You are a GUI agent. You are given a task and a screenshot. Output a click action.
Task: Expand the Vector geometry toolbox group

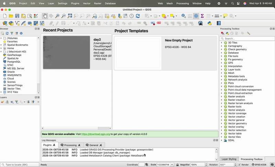pos(221,124)
